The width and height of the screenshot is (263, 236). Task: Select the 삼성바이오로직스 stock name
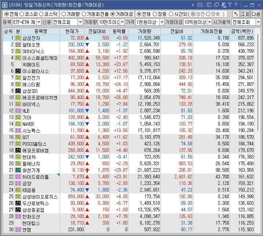coord(40,197)
